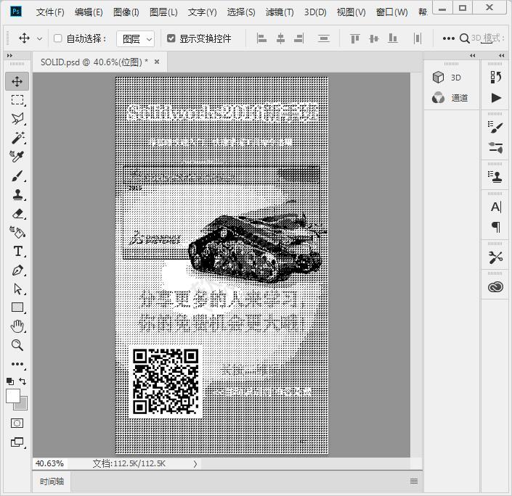
Task: Select the Rectangular Marquee tool
Action: [17, 100]
